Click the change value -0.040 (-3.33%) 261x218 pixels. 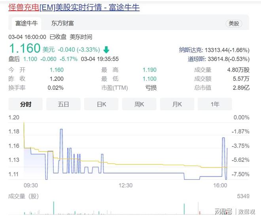click(79, 49)
